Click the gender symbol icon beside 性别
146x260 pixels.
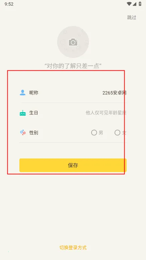(23, 132)
